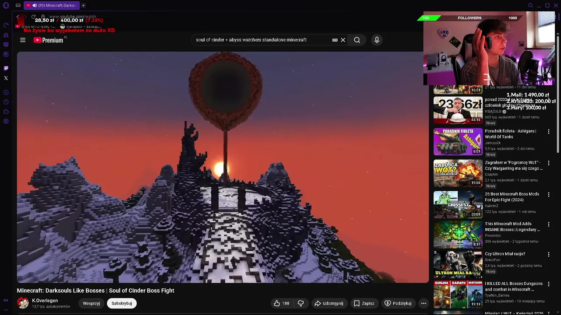The image size is (561, 315).
Task: Open options for Zagrałem w Pogromcę WoT
Action: click(548, 163)
